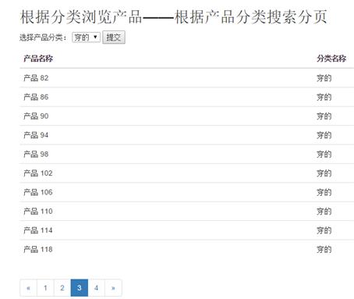
Task: Select the 产品 86 row
Action: (186, 97)
